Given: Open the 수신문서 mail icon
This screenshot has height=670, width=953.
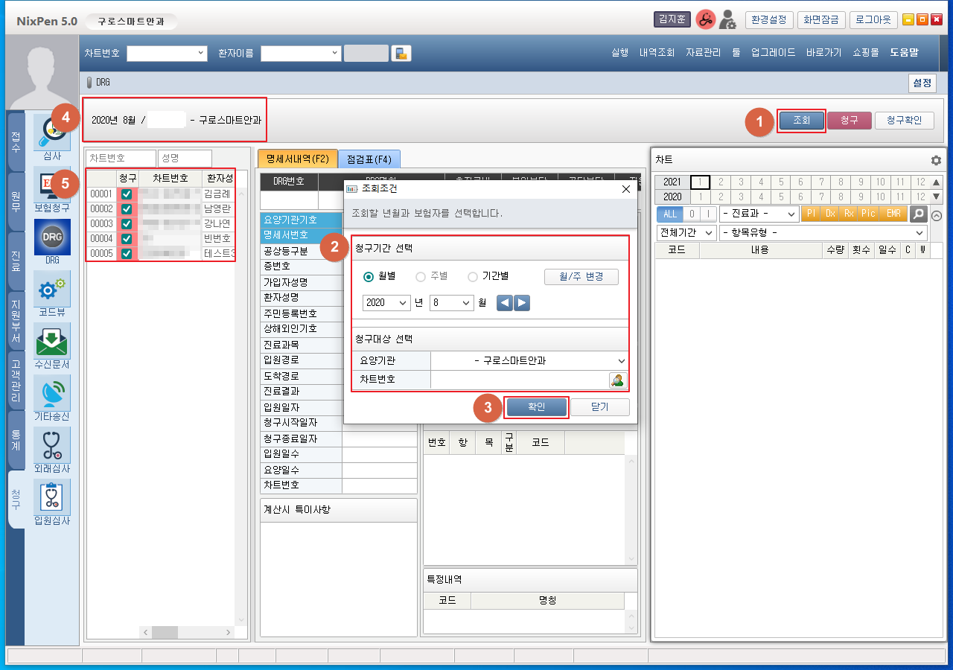Looking at the screenshot, I should coord(52,341).
